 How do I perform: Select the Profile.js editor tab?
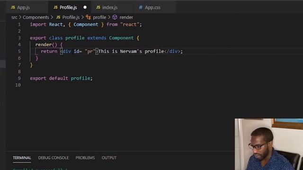click(x=70, y=8)
